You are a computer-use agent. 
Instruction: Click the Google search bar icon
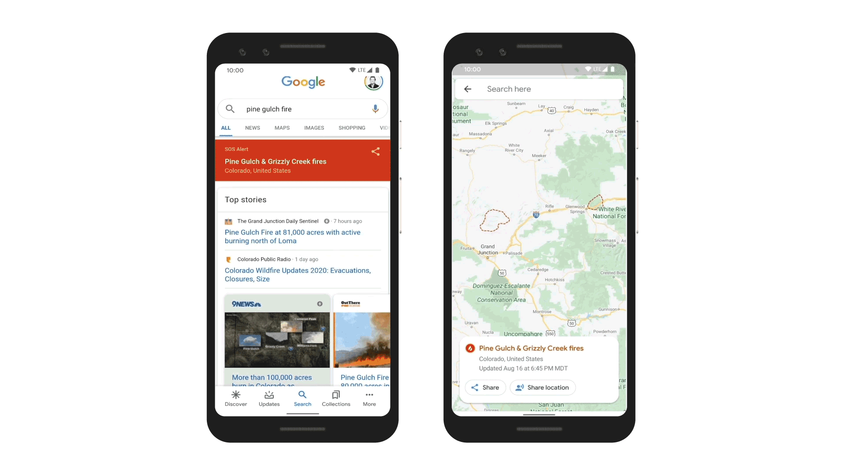231,109
